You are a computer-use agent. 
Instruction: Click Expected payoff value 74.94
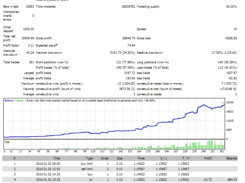click(131, 45)
